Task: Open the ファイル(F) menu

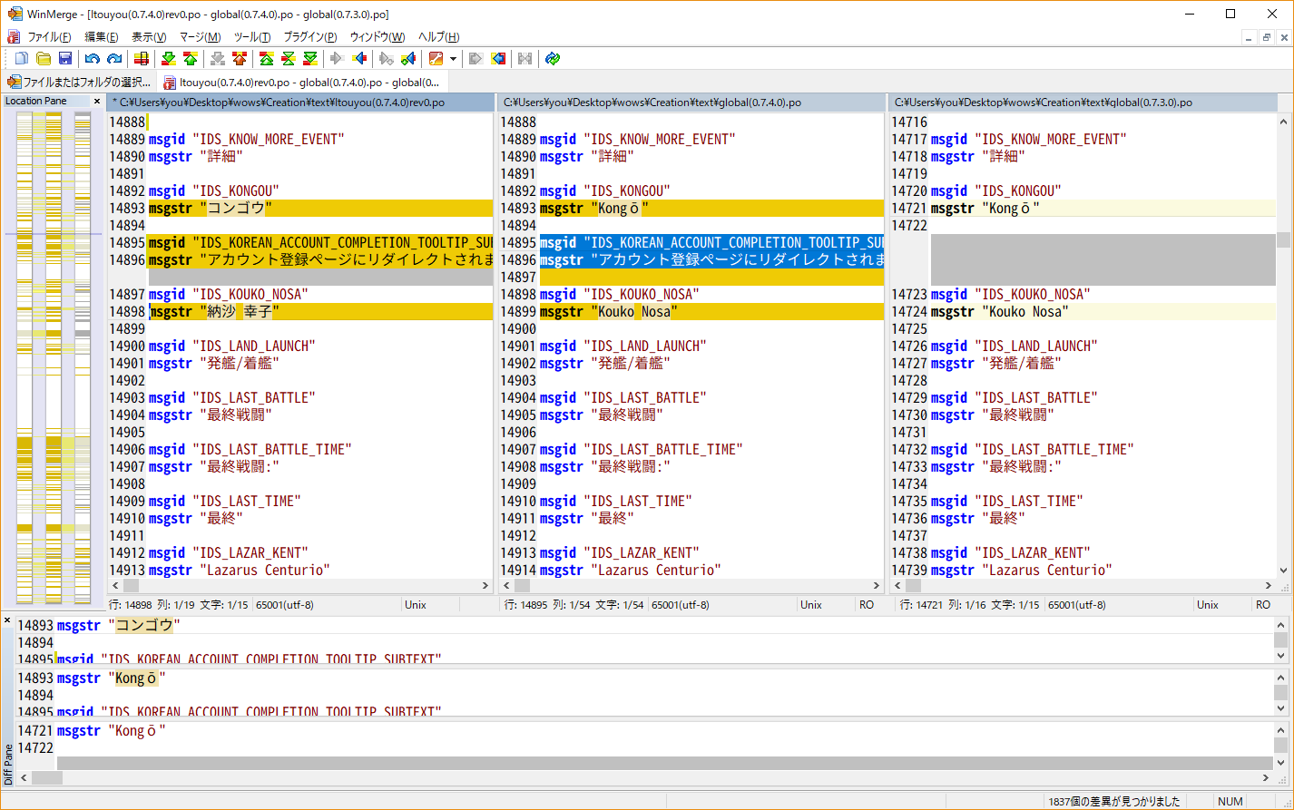Action: click(49, 37)
